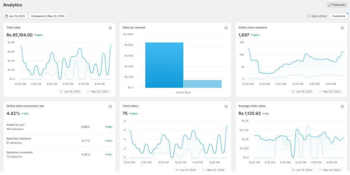Open report icon on Average order value card
The image size is (350, 175).
coord(342,106)
